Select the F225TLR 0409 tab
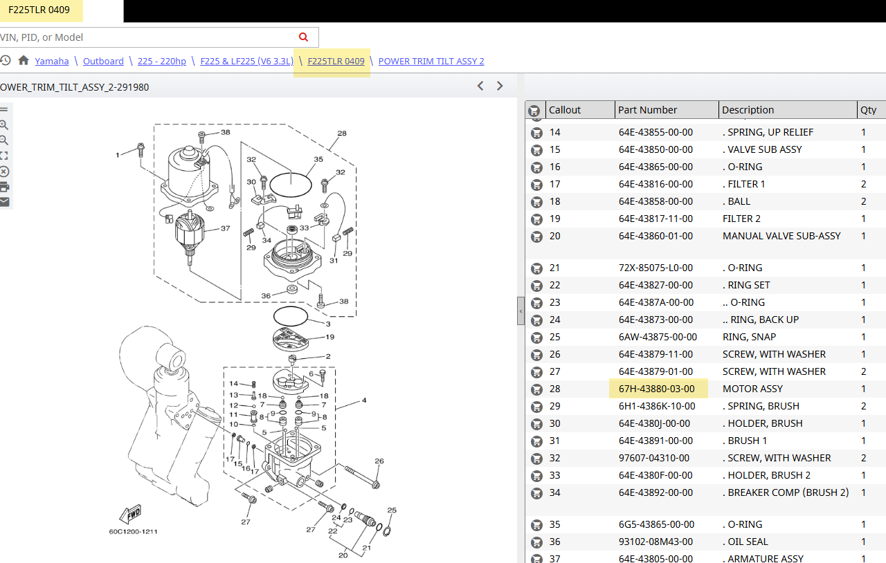This screenshot has width=886, height=563. [39, 10]
